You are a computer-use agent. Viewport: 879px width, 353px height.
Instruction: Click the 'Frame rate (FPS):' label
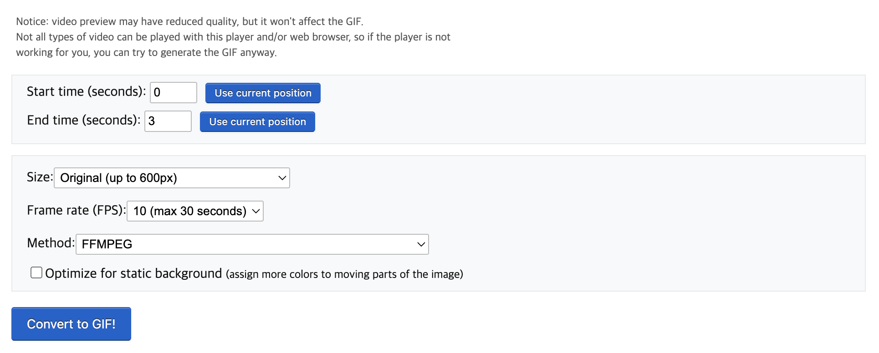[76, 210]
